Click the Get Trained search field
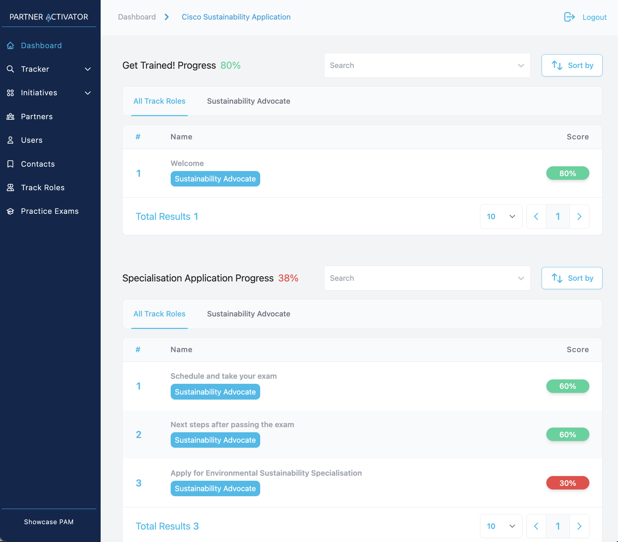 pyautogui.click(x=427, y=65)
